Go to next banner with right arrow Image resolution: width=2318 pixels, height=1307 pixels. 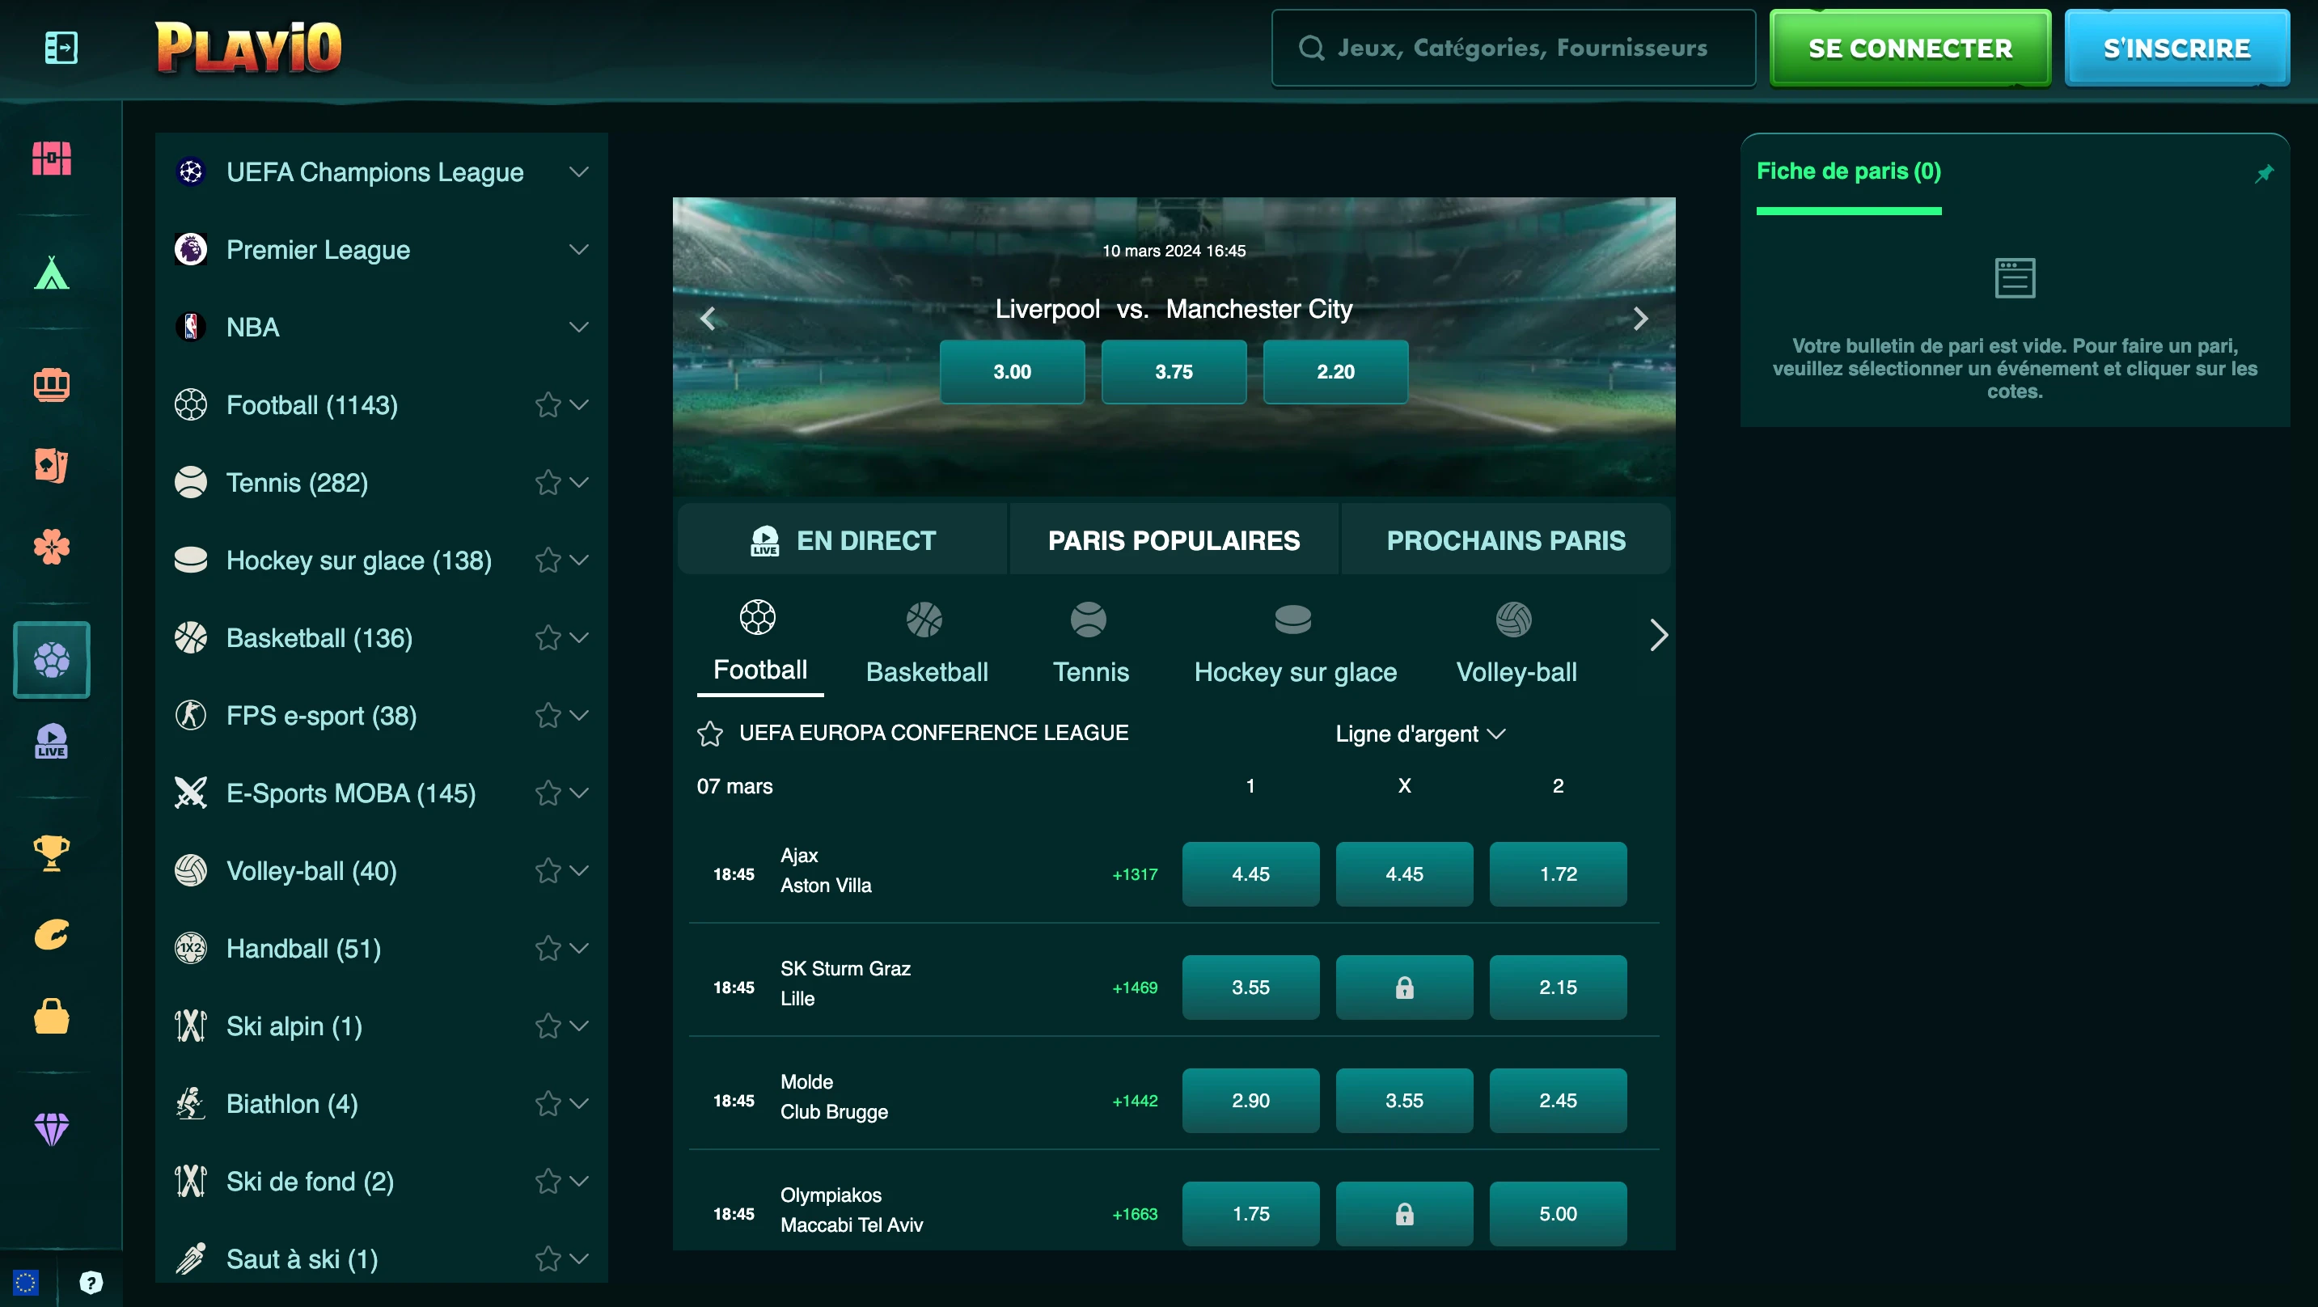point(1640,319)
